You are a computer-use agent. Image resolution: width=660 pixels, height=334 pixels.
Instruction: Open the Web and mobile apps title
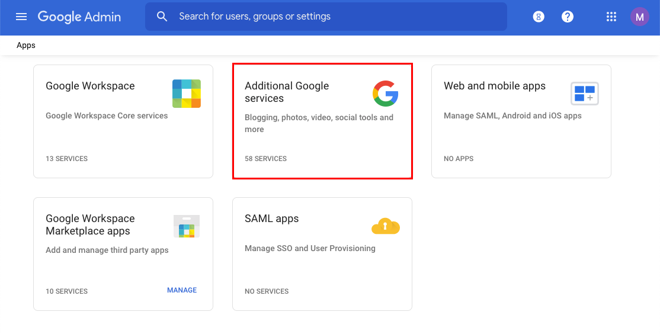click(495, 86)
